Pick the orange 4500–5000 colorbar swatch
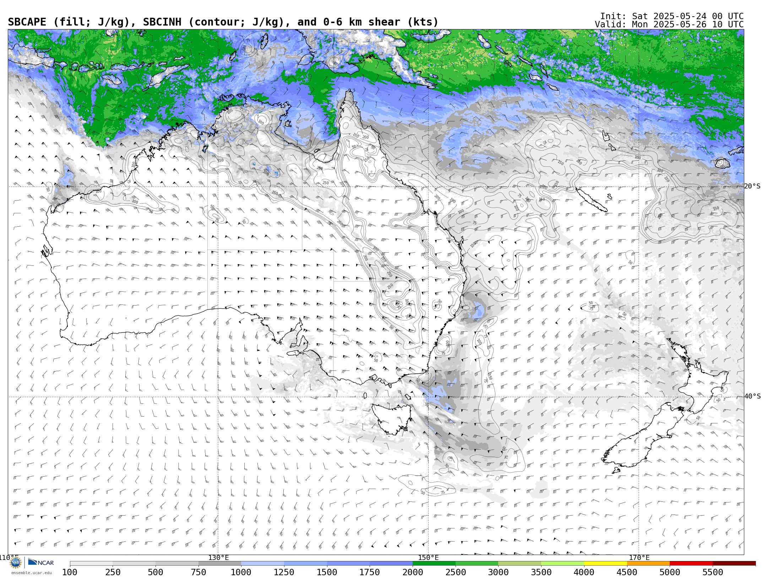Screen dimensions: 767x577 [648, 564]
